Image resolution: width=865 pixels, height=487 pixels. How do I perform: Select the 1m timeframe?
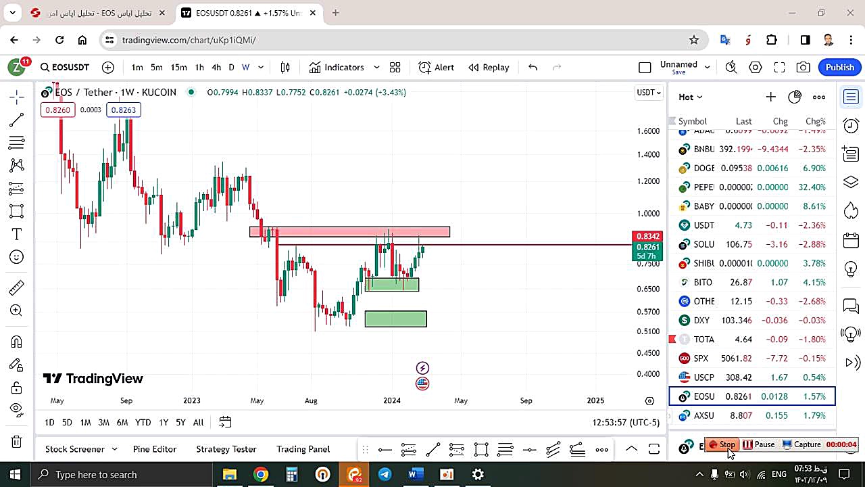(137, 67)
